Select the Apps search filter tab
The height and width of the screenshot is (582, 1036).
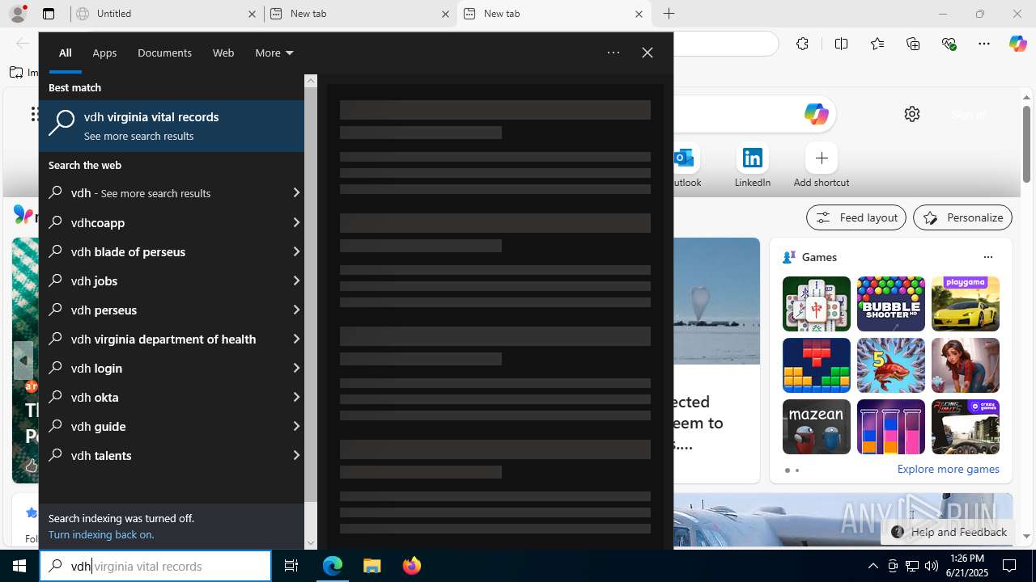[x=104, y=53]
